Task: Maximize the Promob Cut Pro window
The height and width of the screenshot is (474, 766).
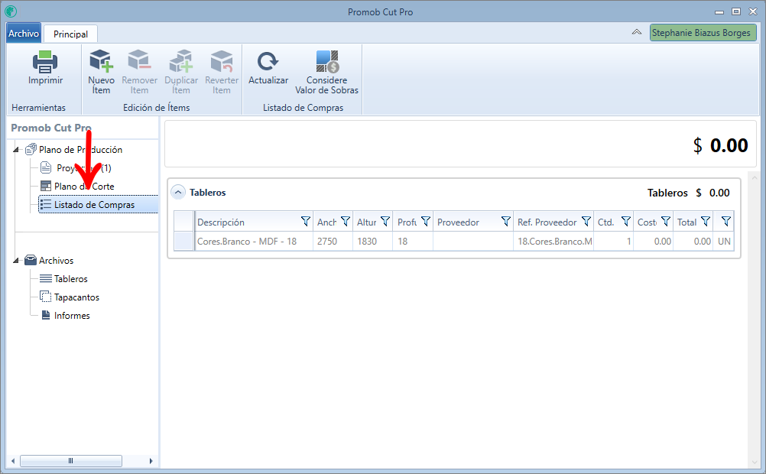Action: (736, 11)
